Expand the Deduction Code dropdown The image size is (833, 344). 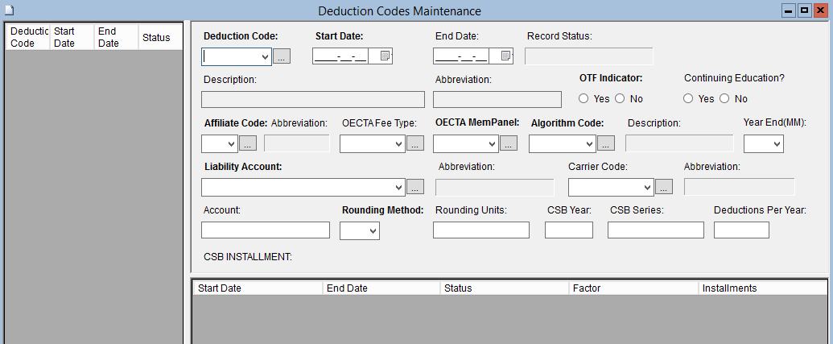tap(265, 56)
